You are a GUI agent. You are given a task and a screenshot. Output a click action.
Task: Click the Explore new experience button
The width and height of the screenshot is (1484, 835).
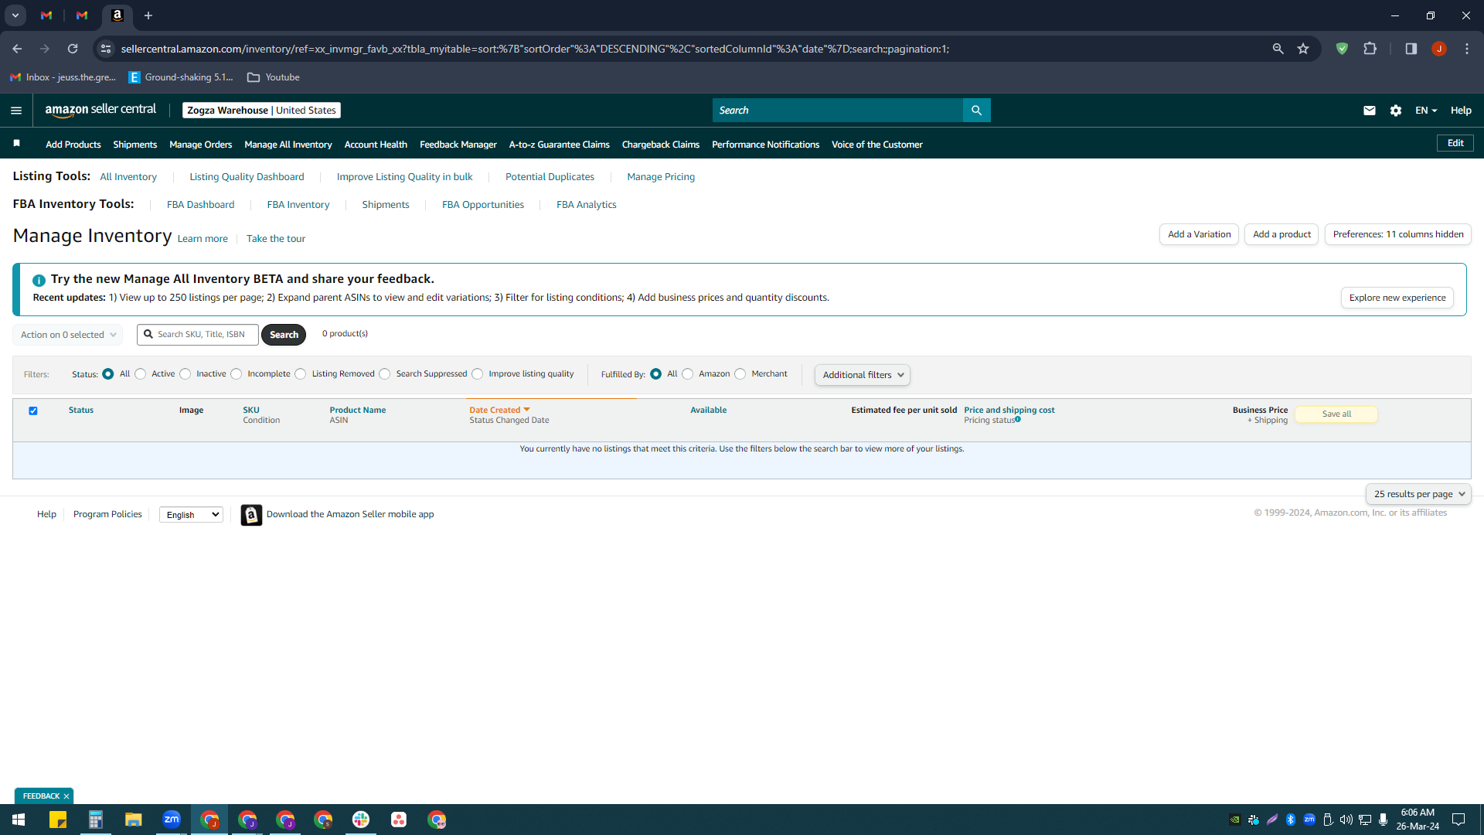click(x=1397, y=298)
